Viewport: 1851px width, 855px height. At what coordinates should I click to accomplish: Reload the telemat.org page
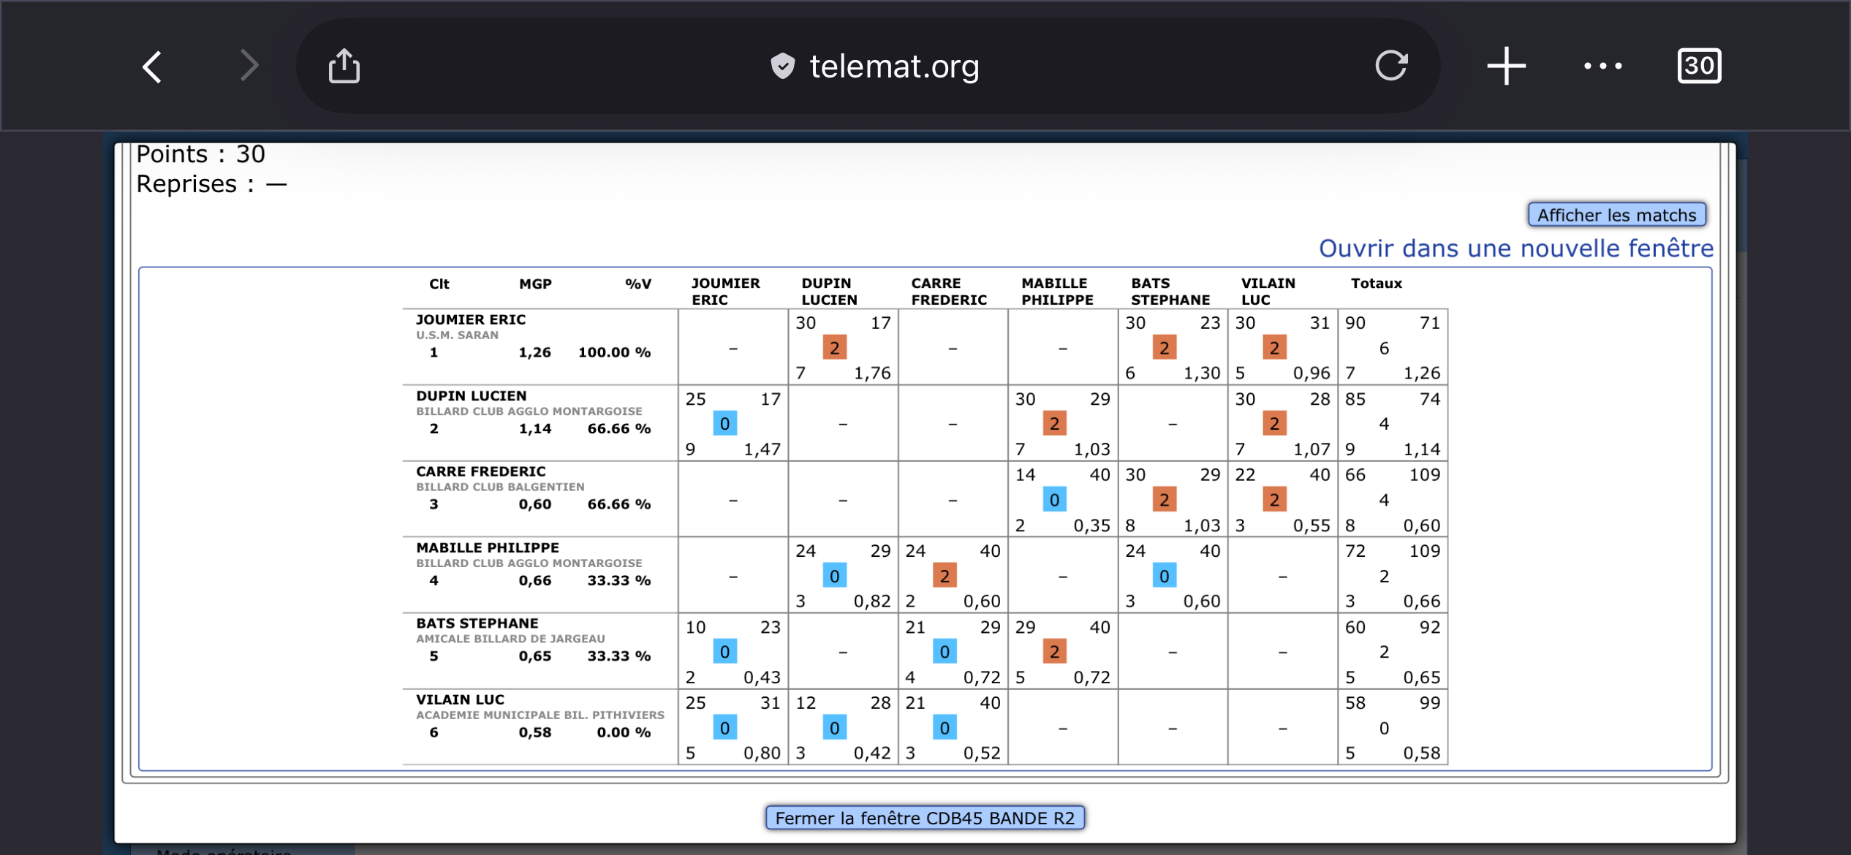pyautogui.click(x=1390, y=66)
